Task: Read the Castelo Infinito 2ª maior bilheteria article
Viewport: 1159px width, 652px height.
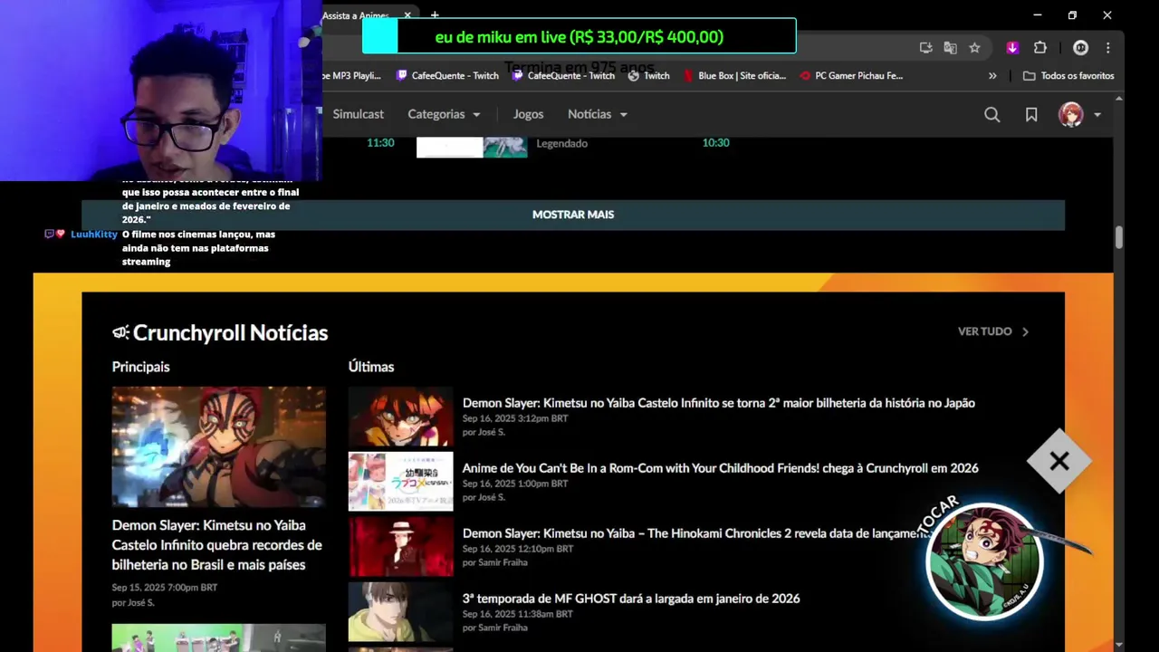Action: [x=719, y=403]
